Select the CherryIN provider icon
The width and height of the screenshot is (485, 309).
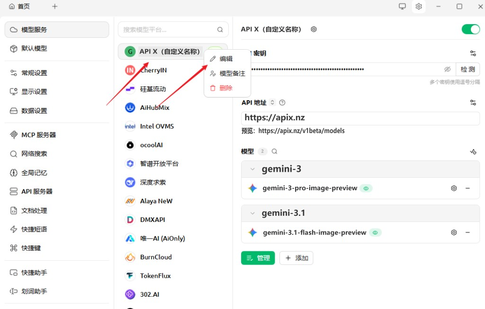click(x=130, y=70)
